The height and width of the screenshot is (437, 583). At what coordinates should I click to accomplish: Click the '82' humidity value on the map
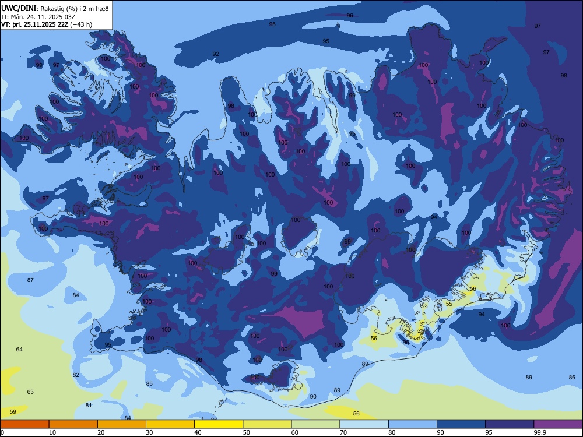[x=76, y=375]
